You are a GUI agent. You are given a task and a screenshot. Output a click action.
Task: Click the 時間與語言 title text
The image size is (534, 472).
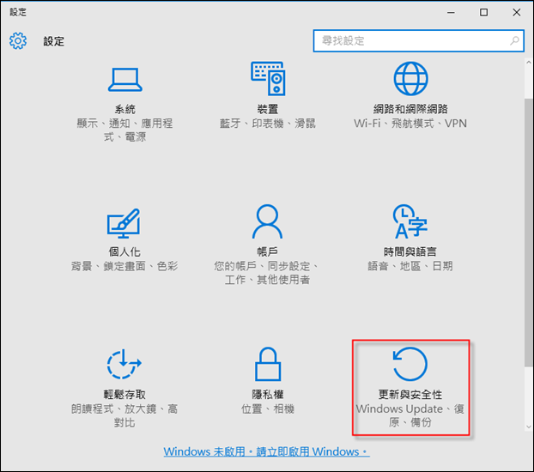[x=410, y=252]
